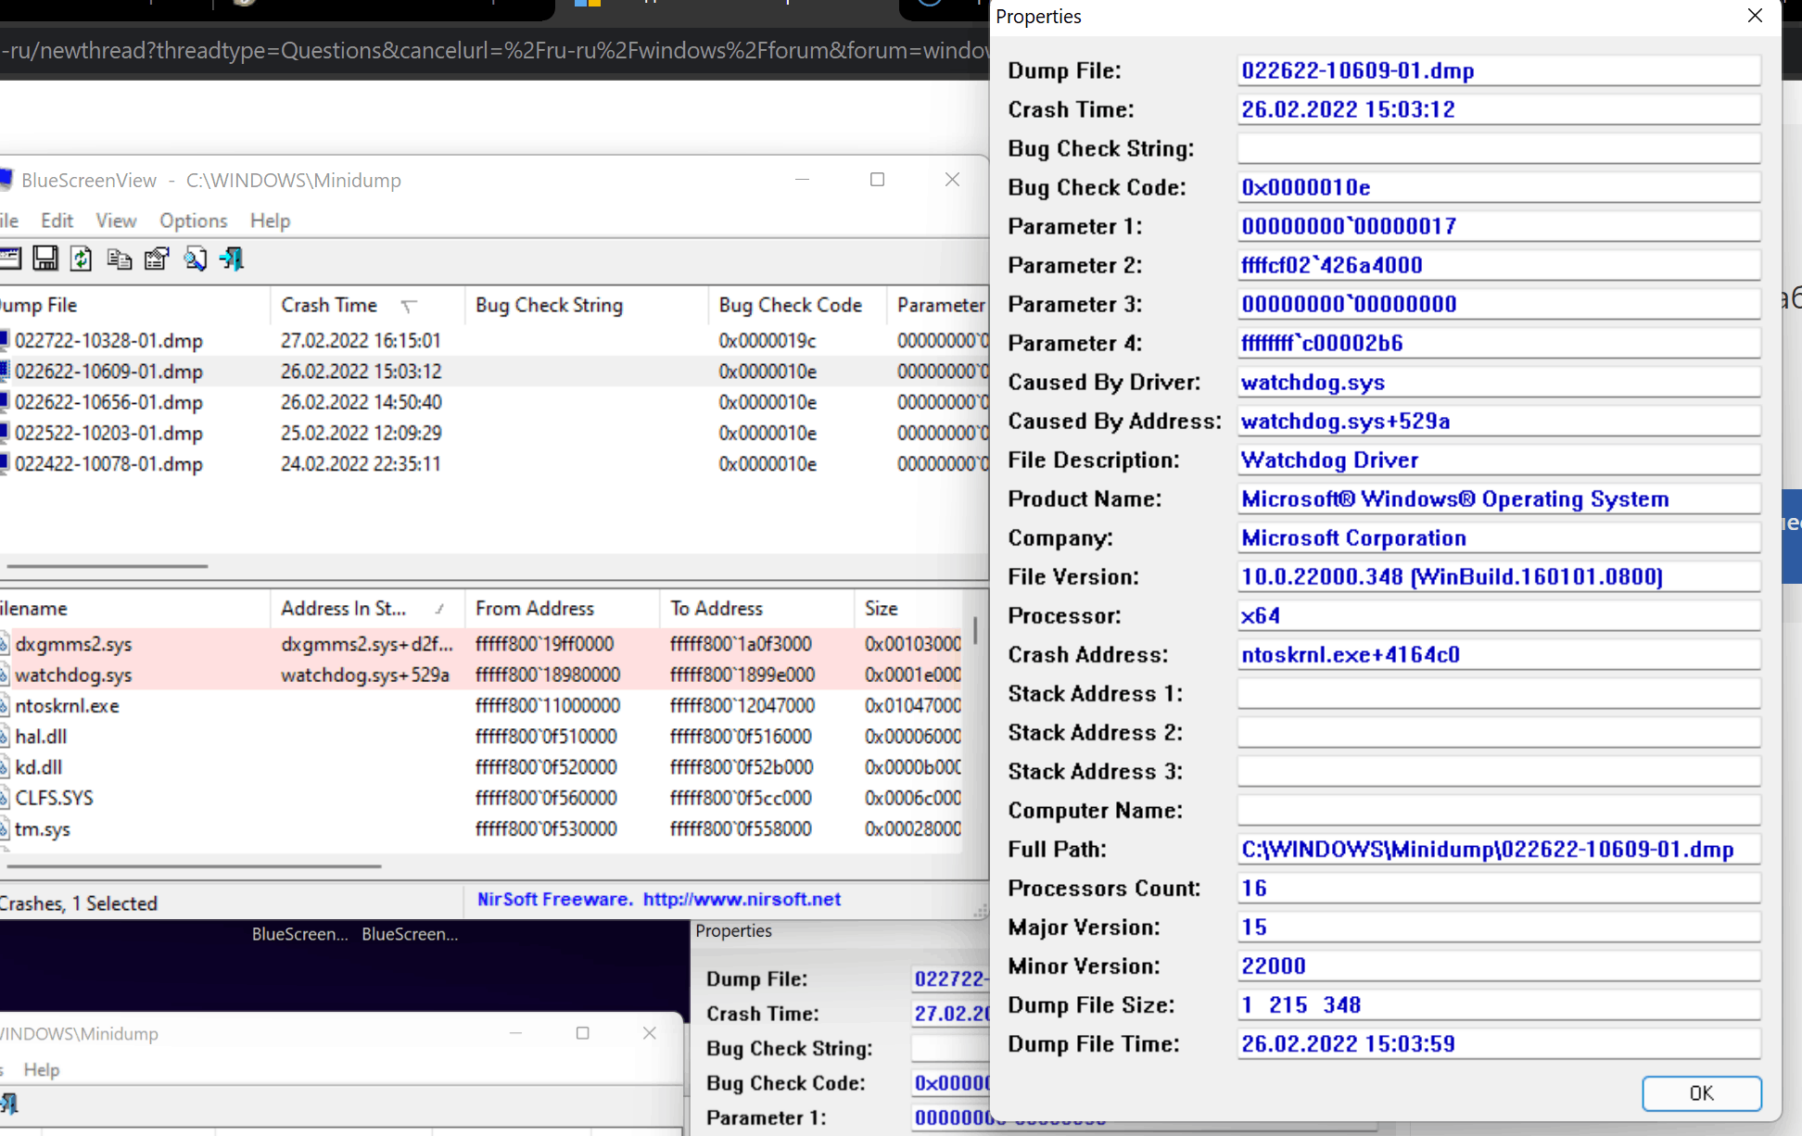
Task: Click Dump File field in background Properties window
Action: [951, 978]
